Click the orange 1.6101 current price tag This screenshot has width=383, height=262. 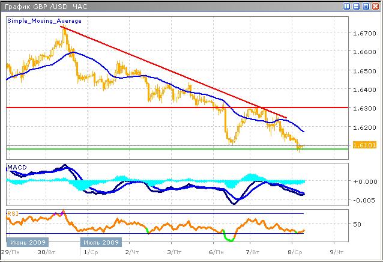pyautogui.click(x=365, y=145)
